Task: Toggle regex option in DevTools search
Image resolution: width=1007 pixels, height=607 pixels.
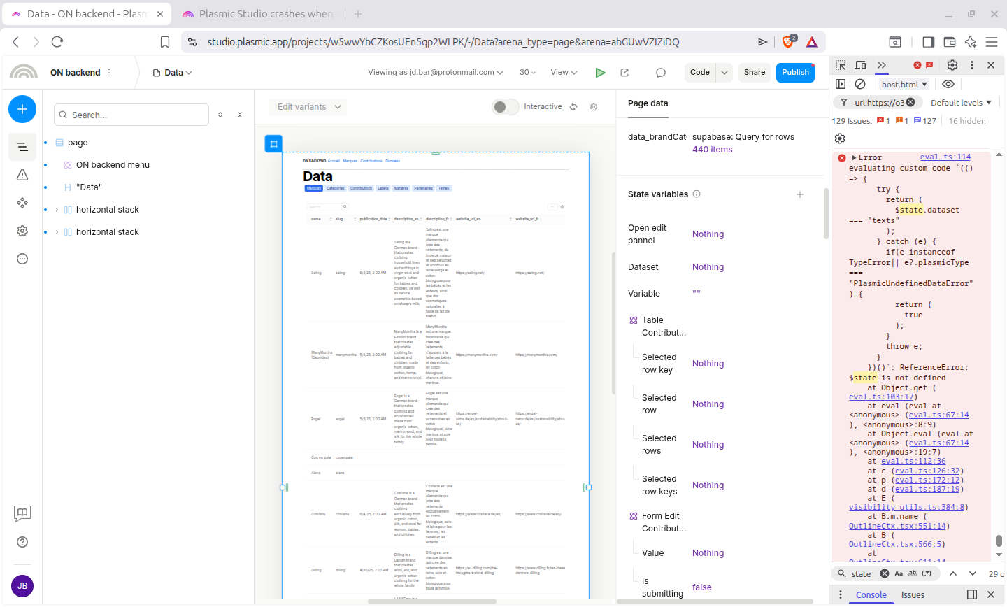Action: click(927, 573)
